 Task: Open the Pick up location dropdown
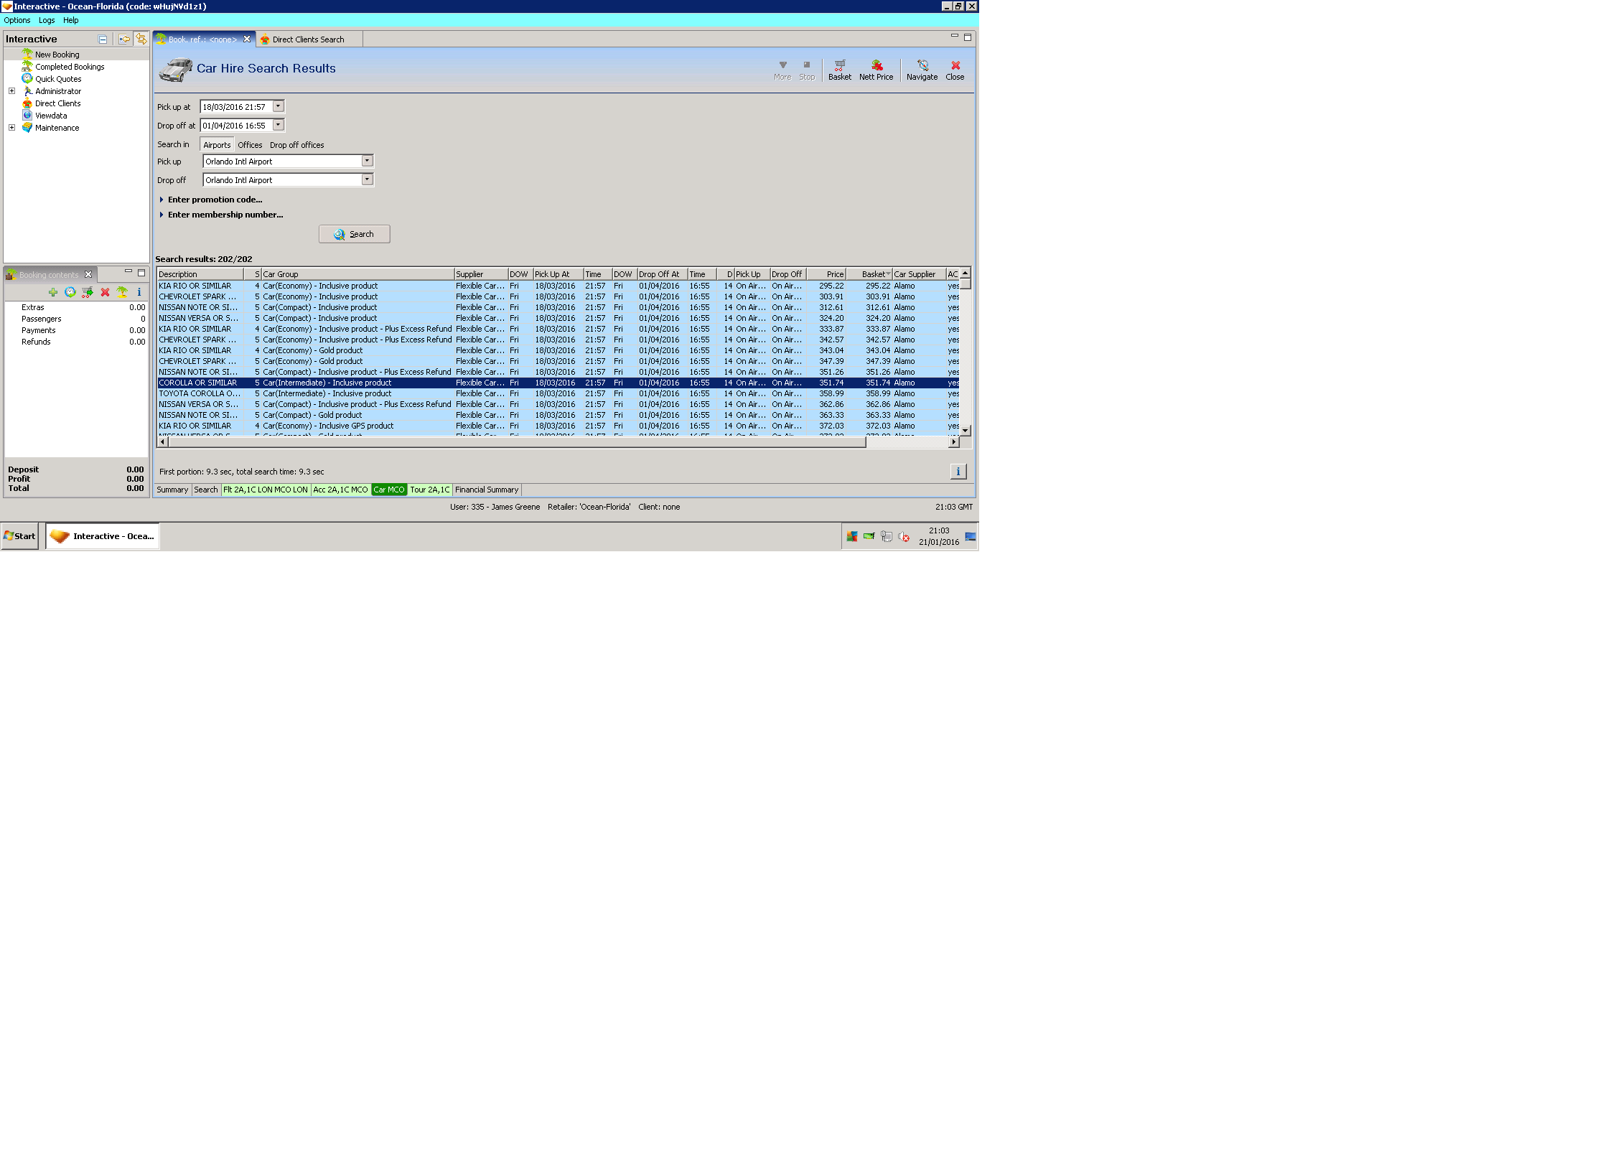click(x=367, y=162)
